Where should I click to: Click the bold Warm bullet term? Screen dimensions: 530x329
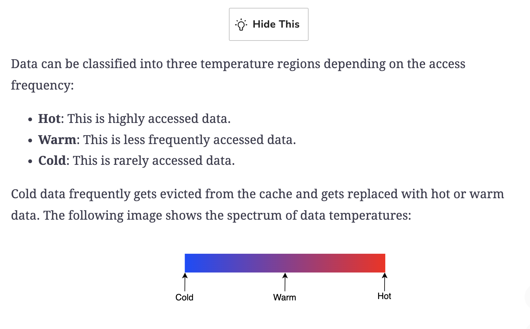57,140
